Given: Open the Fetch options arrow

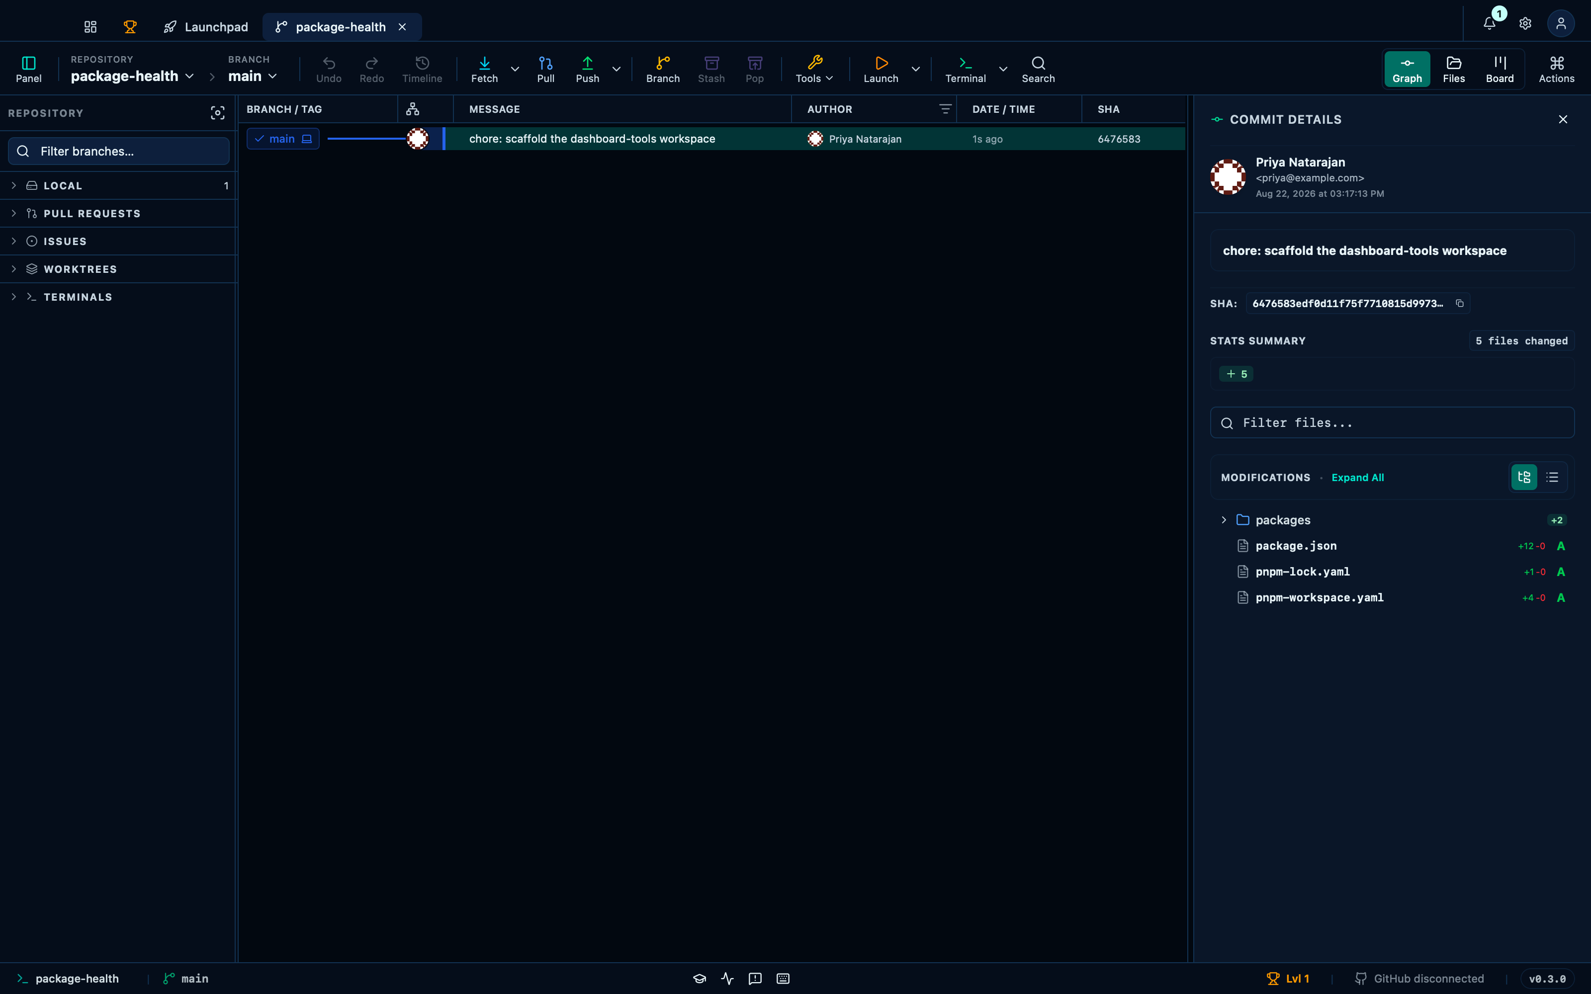Looking at the screenshot, I should [x=515, y=69].
